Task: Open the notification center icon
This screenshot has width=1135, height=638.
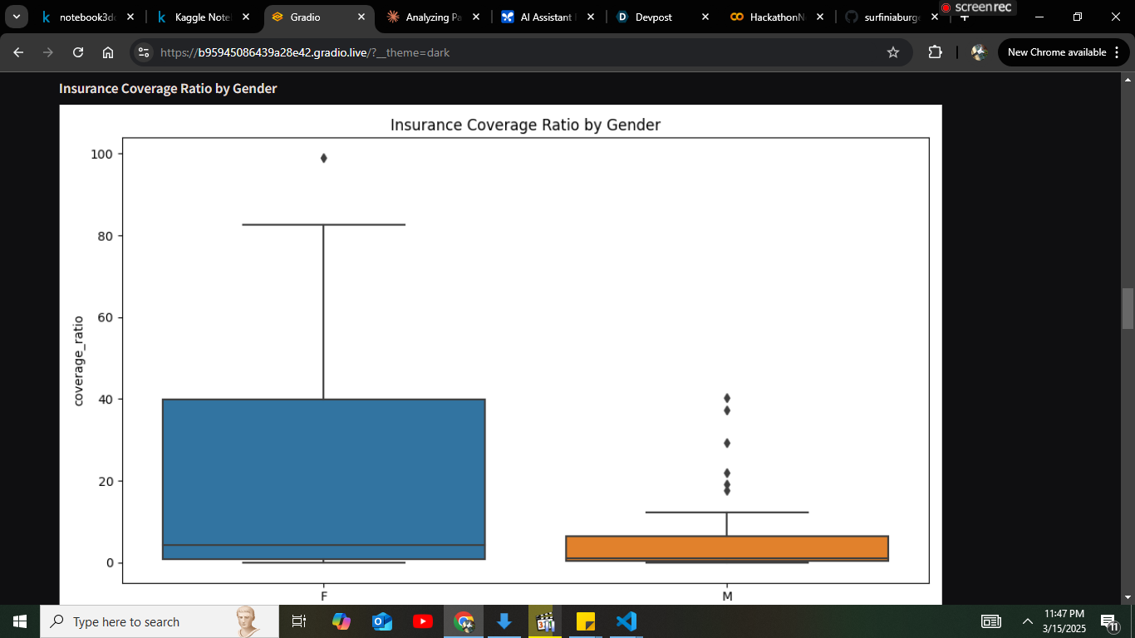Action: point(1110,621)
